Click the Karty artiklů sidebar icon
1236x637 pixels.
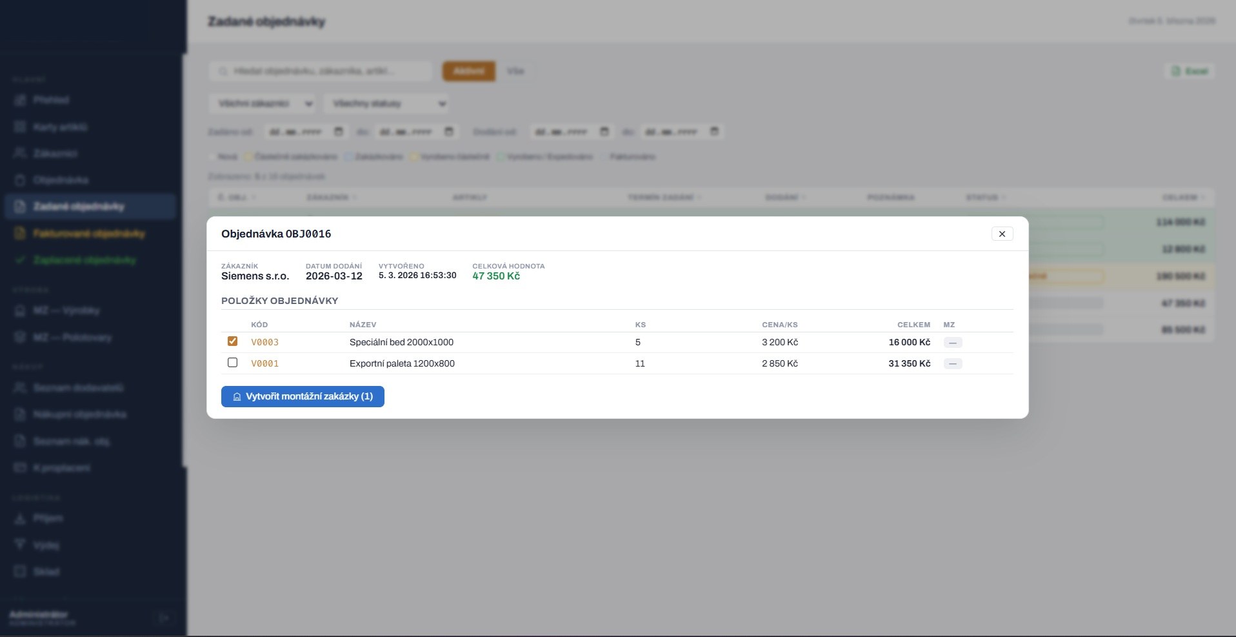pos(20,127)
